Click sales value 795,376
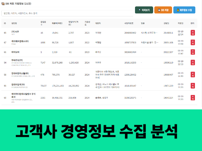 (56, 74)
